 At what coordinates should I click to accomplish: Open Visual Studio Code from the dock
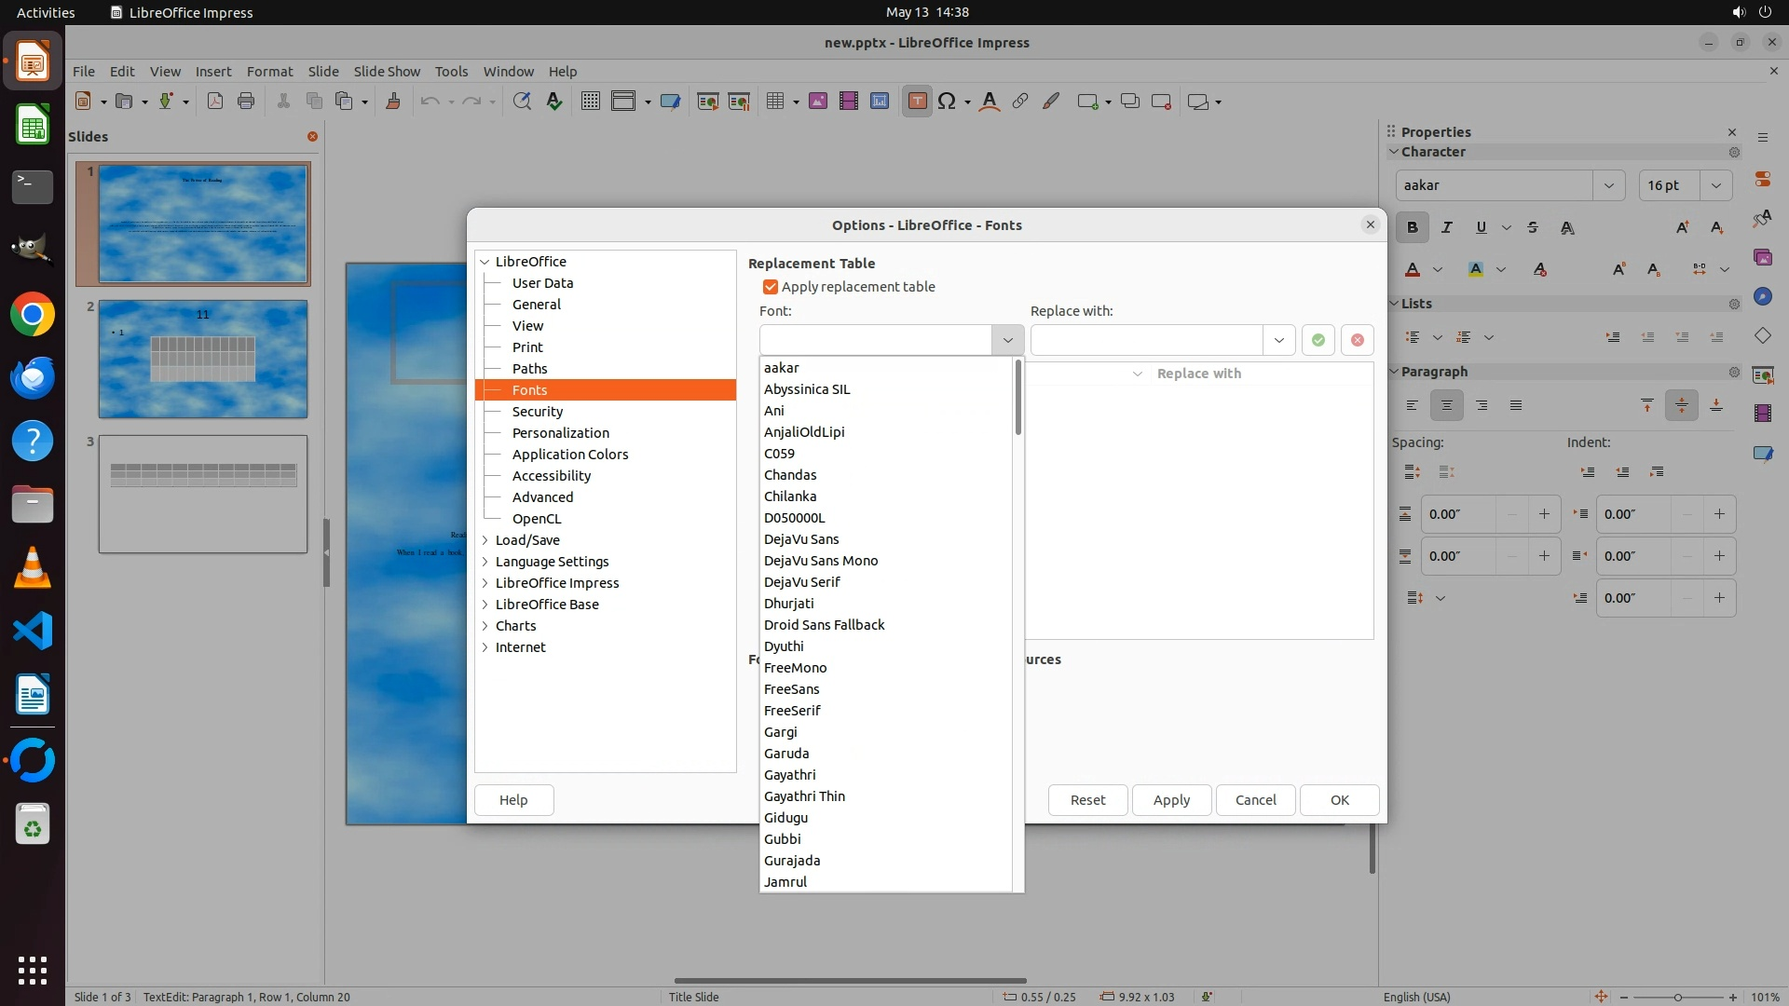(33, 632)
